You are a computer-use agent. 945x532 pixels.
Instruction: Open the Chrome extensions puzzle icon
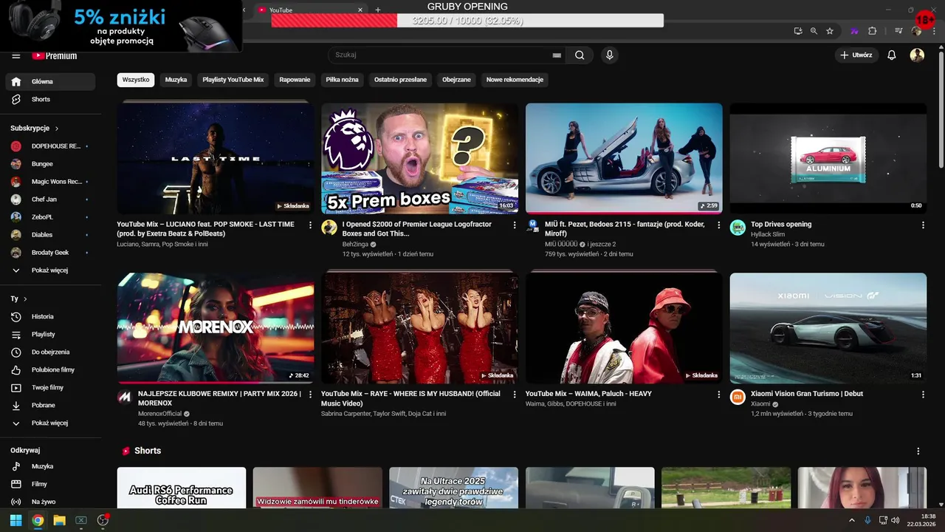pyautogui.click(x=873, y=31)
